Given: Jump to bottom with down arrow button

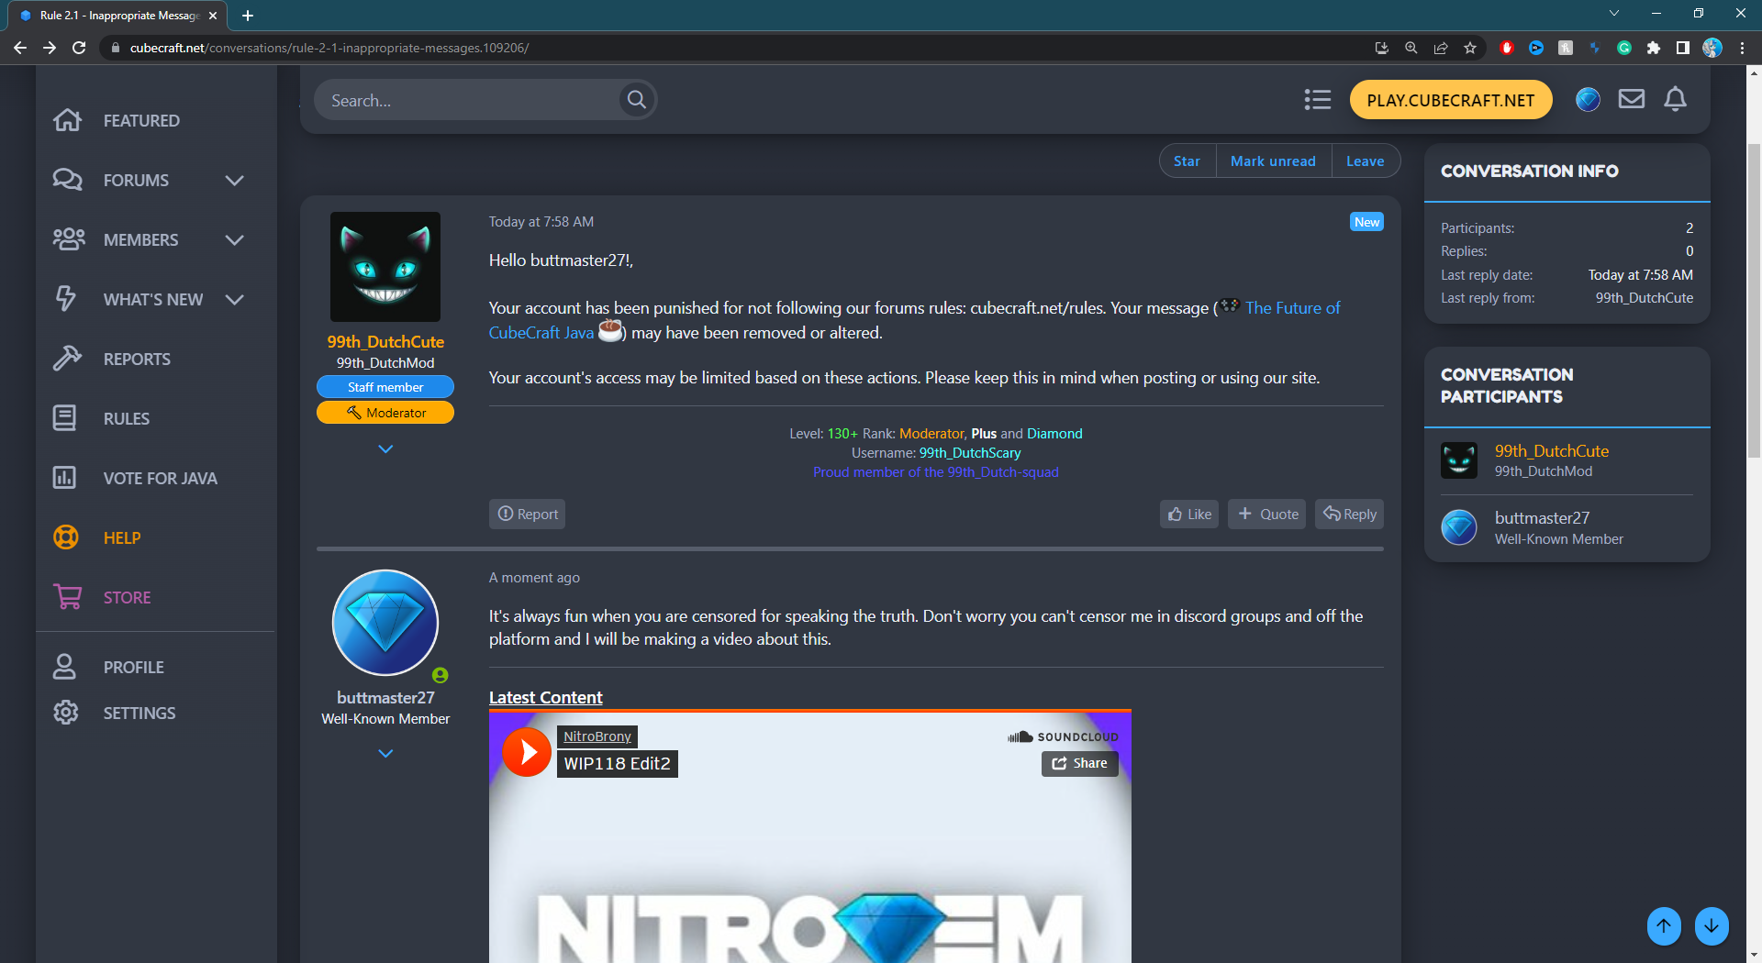Looking at the screenshot, I should tap(1712, 926).
